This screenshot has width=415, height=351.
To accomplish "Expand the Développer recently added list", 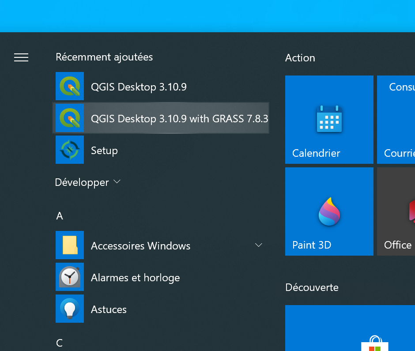I will coord(87,182).
